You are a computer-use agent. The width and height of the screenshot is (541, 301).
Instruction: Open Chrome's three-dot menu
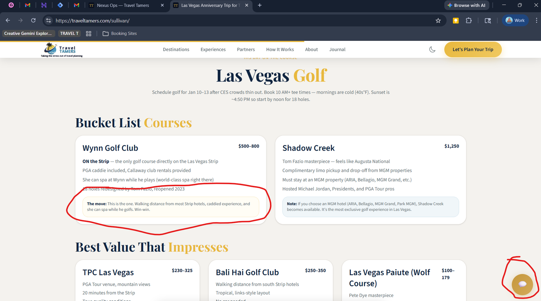point(536,20)
